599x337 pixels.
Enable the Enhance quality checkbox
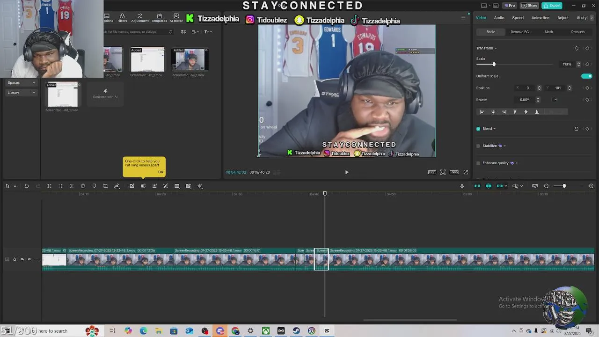coord(478,163)
